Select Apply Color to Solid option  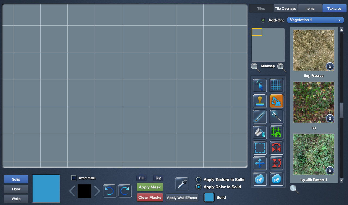(199, 187)
